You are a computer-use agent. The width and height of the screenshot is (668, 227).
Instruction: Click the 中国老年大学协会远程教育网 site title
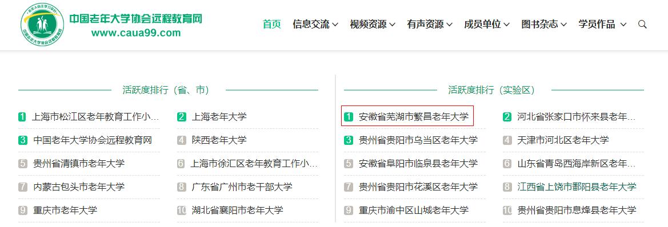(x=135, y=19)
